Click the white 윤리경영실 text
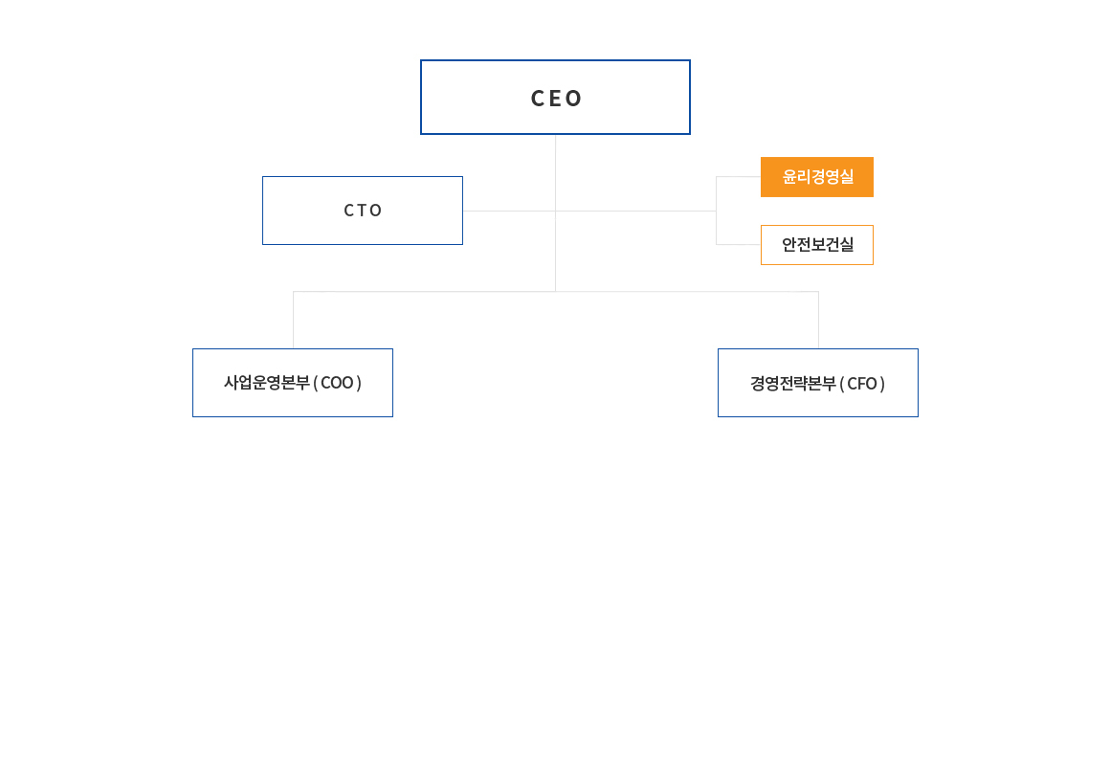 [x=817, y=176]
